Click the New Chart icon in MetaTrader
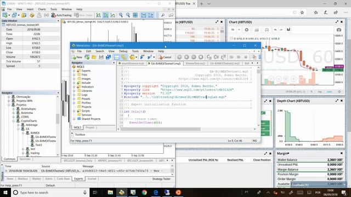The image size is (351, 197). [5, 15]
